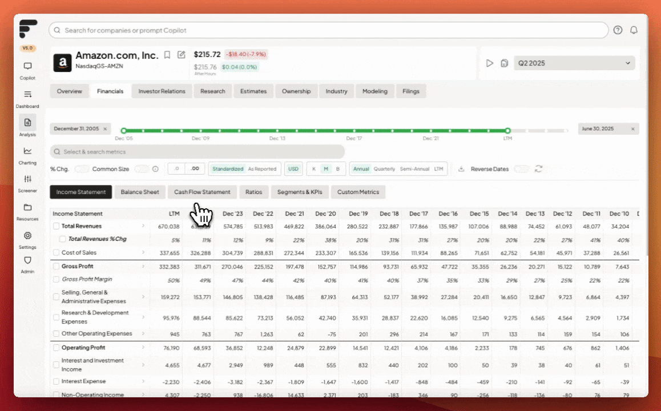Expand Selling, General & Administrative Expenses chevron
The image size is (661, 411).
[143, 297]
